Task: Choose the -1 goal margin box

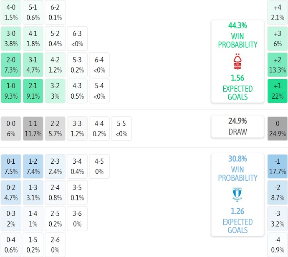Action: [x=278, y=166]
